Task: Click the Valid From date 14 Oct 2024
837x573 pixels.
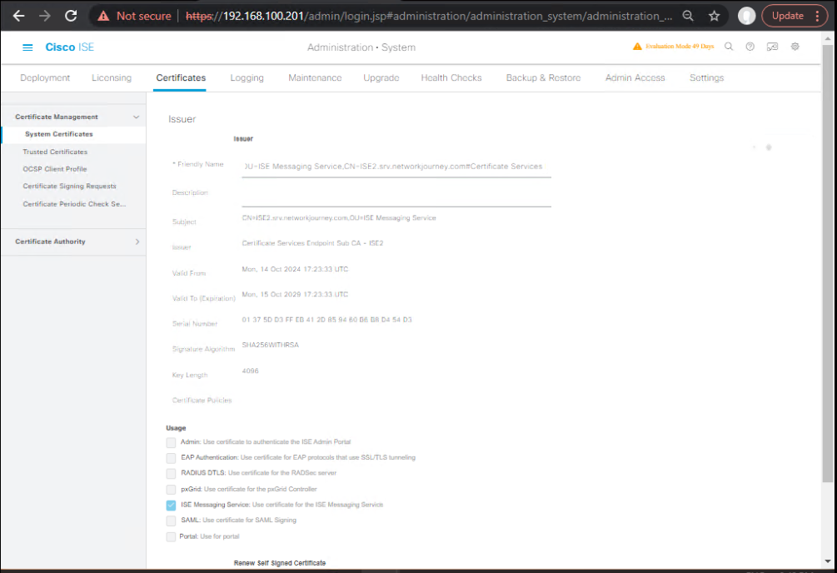Action: (295, 269)
